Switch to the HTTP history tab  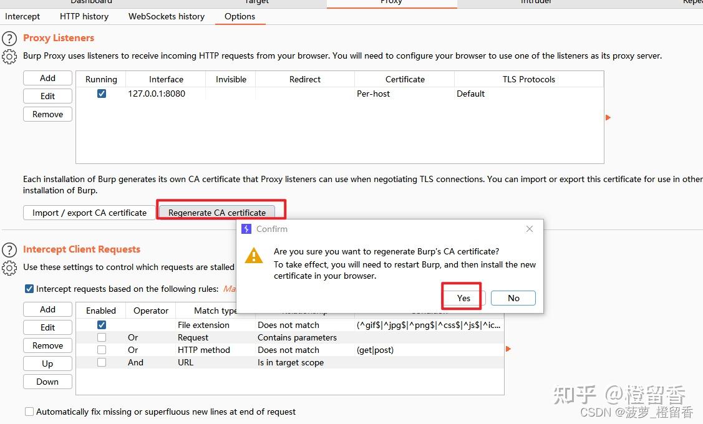(84, 16)
